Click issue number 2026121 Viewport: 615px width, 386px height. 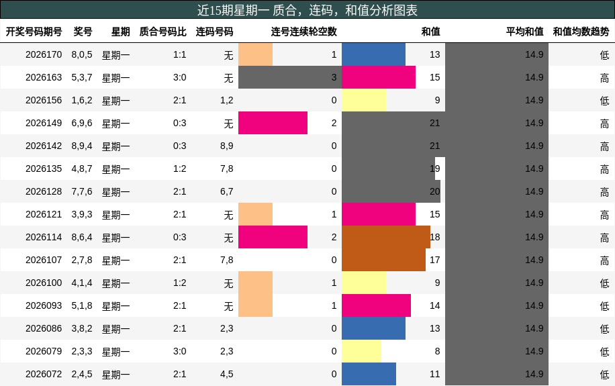pos(44,214)
